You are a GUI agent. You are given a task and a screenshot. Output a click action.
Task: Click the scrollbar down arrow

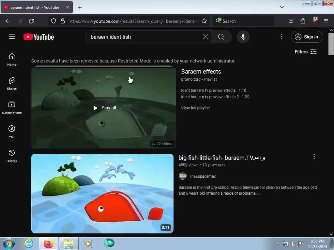coord(331,234)
